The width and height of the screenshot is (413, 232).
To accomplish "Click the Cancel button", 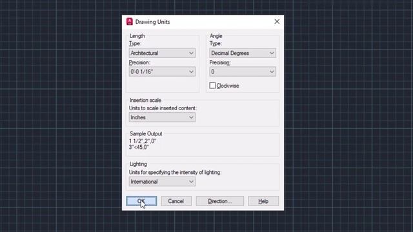I will [x=176, y=201].
